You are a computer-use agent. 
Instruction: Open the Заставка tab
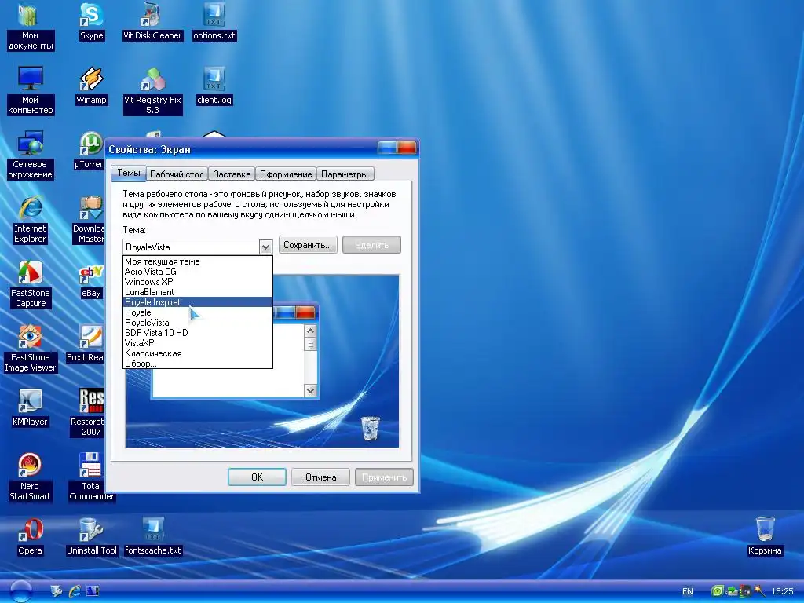pyautogui.click(x=232, y=174)
